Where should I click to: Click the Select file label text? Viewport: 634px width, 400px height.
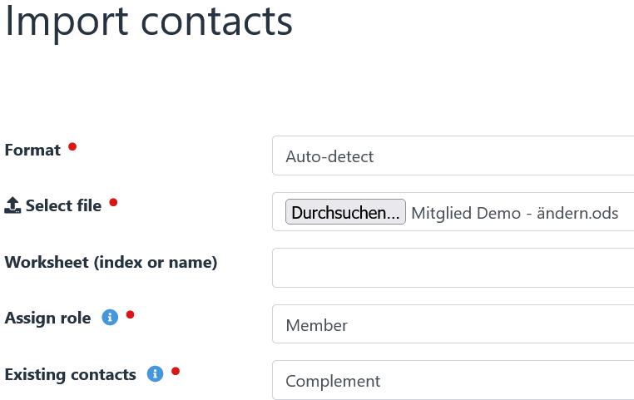pos(63,205)
